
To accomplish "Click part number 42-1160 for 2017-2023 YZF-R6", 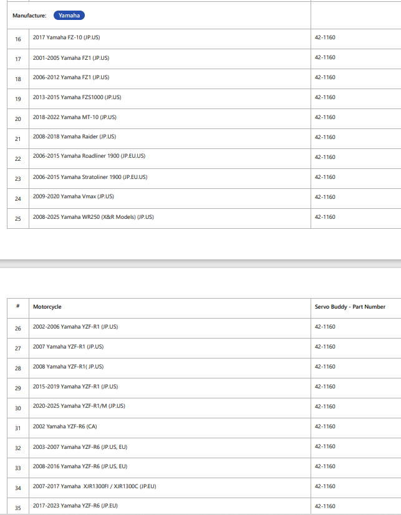I will point(325,506).
